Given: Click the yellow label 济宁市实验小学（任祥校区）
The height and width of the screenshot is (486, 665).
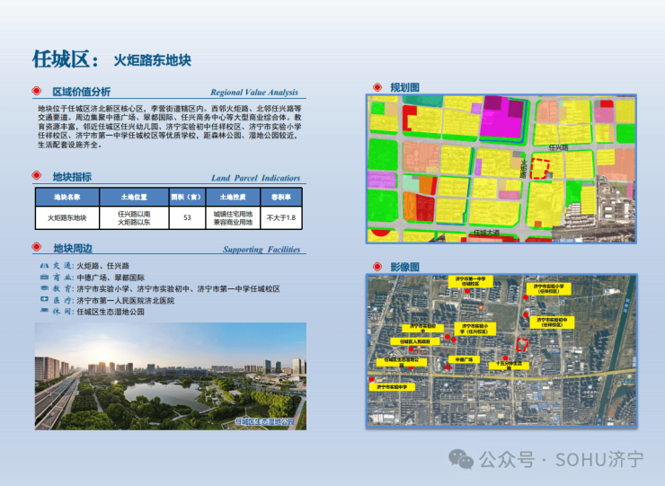Looking at the screenshot, I should [549, 288].
